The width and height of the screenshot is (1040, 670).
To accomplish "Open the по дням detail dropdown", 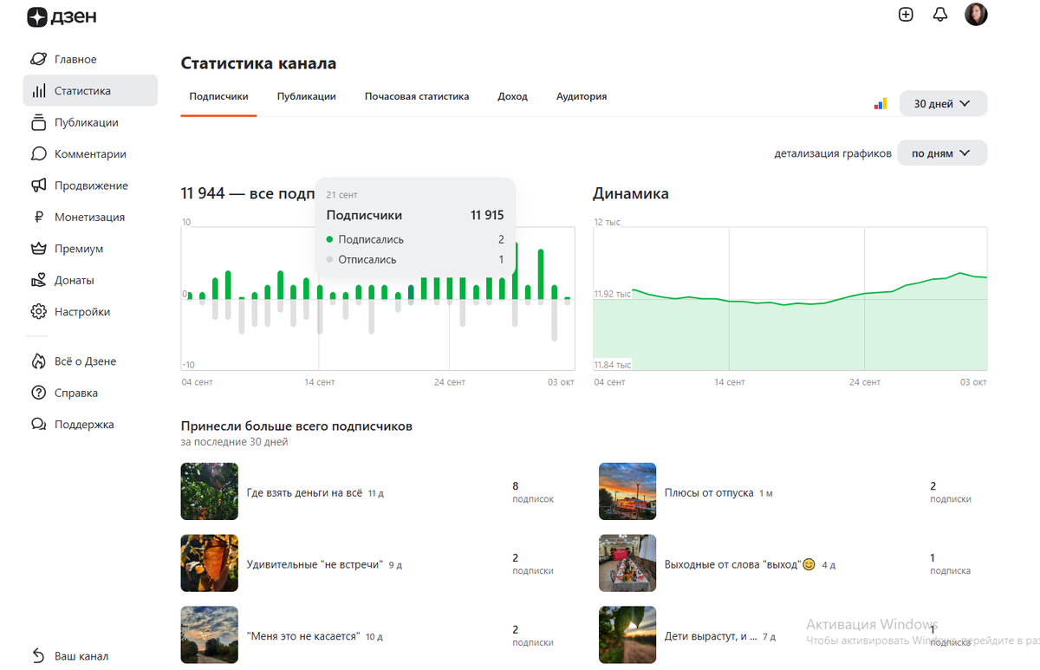I will click(x=942, y=153).
